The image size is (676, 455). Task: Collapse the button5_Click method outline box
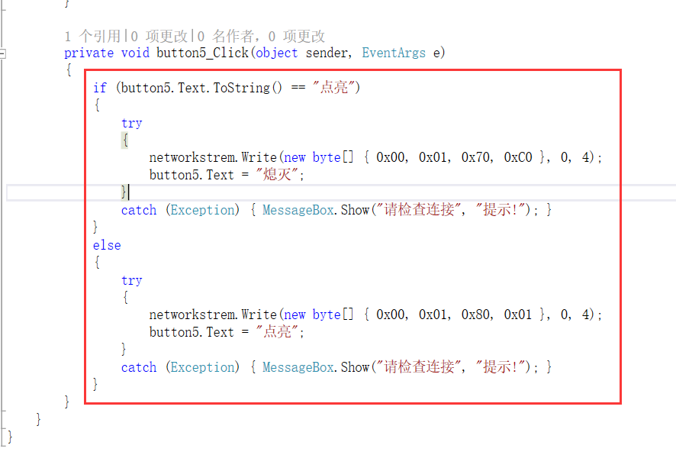[x=2, y=54]
